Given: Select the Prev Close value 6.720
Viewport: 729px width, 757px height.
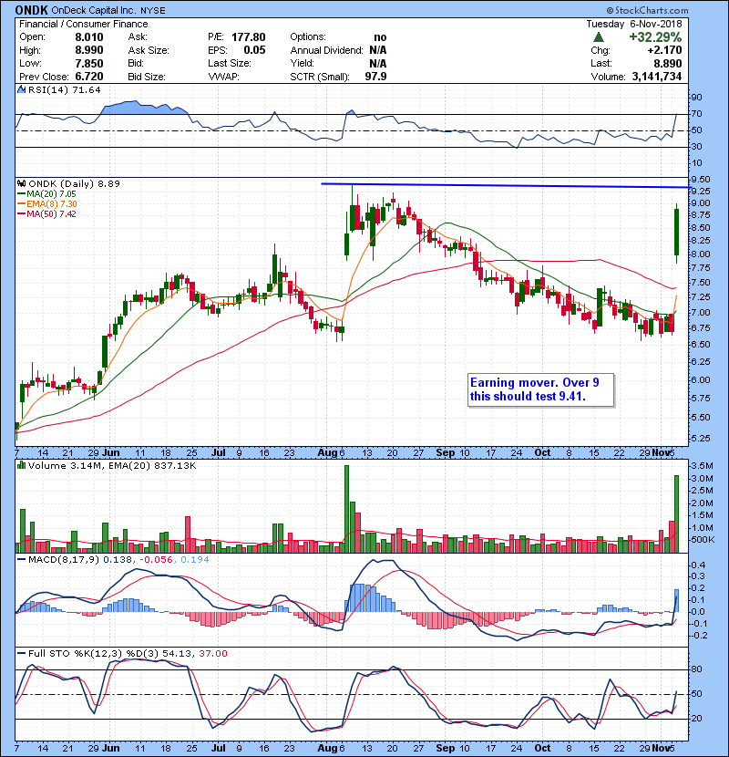Looking at the screenshot, I should pos(89,77).
